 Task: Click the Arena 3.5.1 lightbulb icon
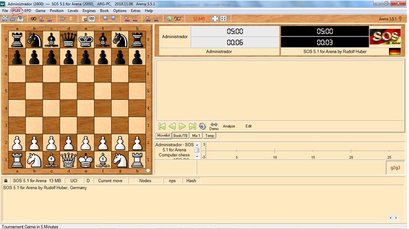(x=400, y=19)
